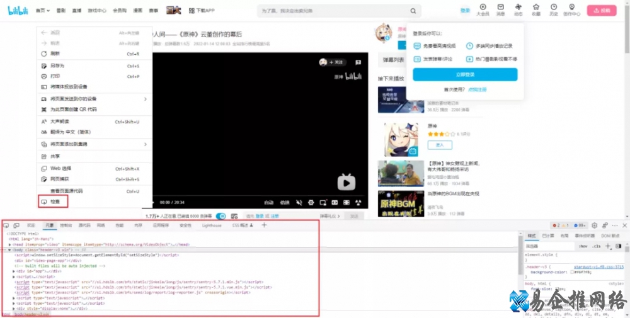The image size is (630, 318).
Task: Collapse the body element node
Action: pos(10,250)
